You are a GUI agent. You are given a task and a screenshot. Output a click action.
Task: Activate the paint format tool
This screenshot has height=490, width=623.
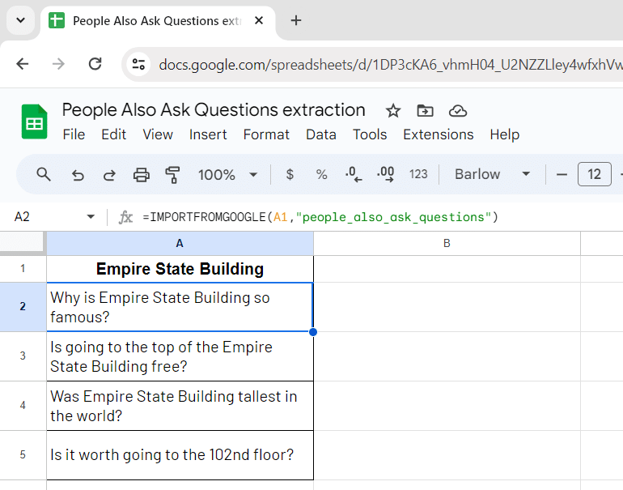172,174
